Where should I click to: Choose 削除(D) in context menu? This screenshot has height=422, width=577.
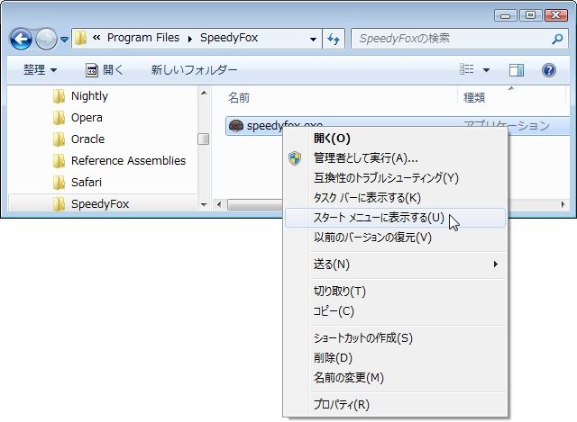point(395,358)
